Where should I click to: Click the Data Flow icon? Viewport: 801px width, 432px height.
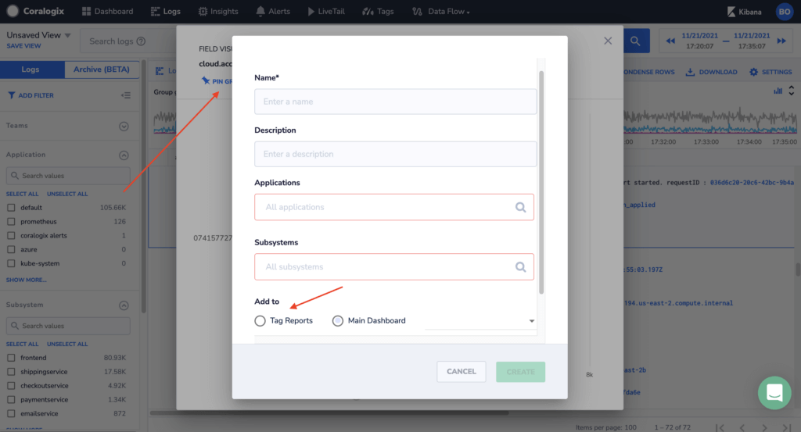418,11
